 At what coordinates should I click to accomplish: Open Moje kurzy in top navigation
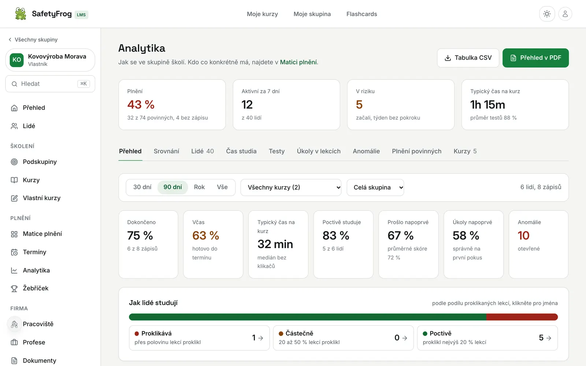[x=262, y=14]
